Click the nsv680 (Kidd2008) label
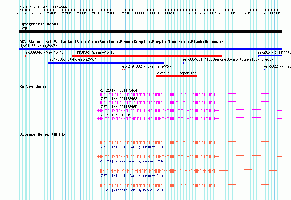This screenshot has width=291, height=200. 274,53
